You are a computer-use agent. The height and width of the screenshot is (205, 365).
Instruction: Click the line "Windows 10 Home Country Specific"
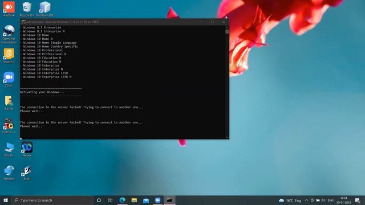(x=51, y=47)
